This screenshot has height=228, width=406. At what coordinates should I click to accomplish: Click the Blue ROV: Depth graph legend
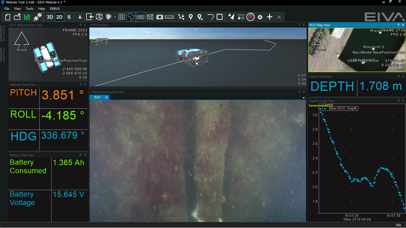[340, 108]
